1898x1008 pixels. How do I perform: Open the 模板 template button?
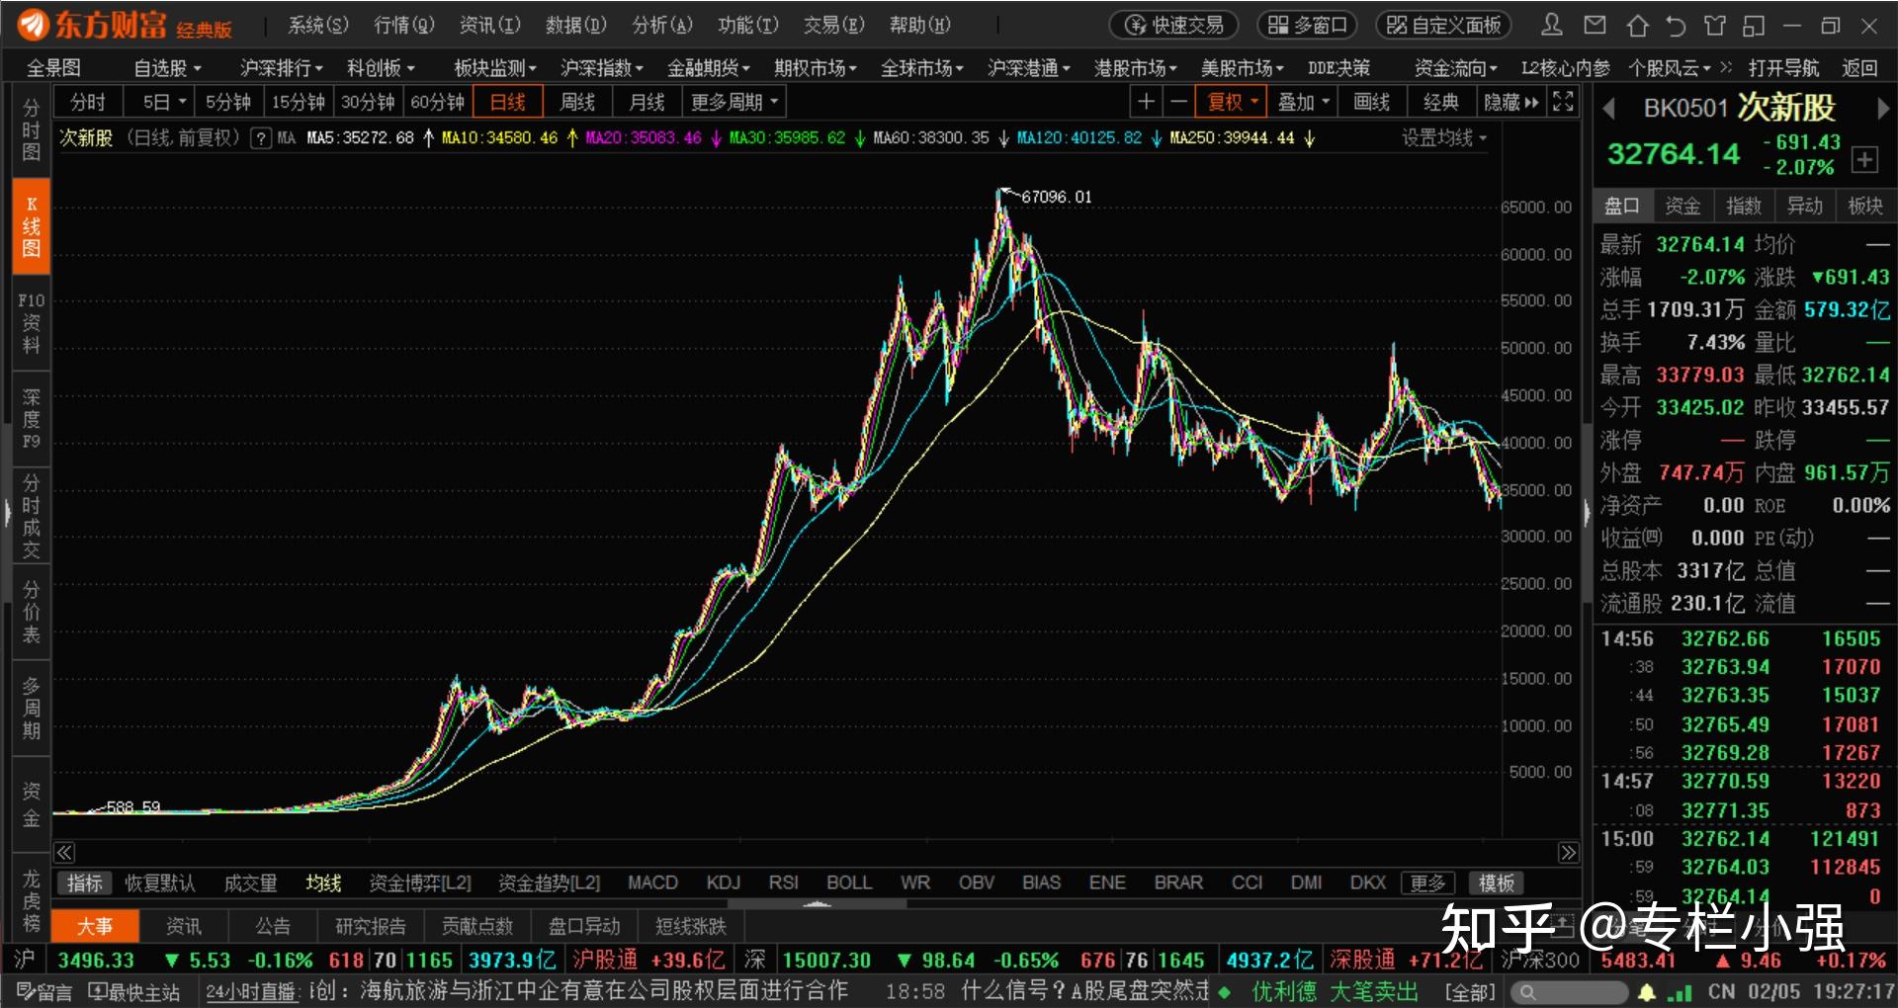[x=1497, y=882]
